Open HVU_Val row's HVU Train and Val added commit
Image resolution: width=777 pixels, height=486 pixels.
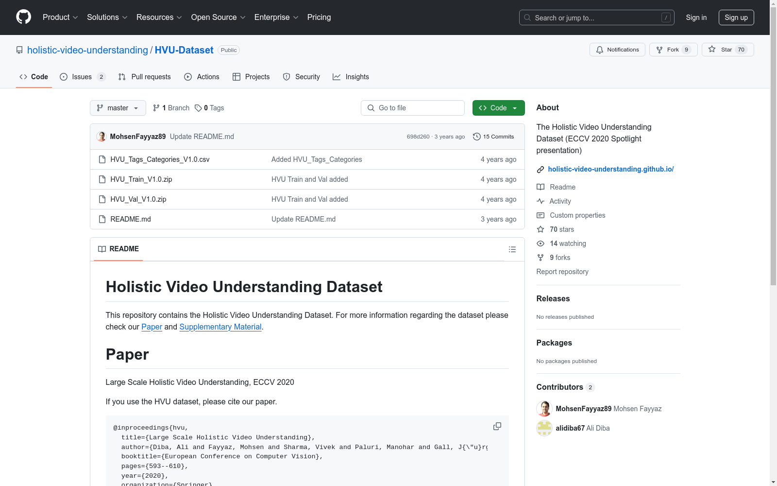[x=310, y=199]
